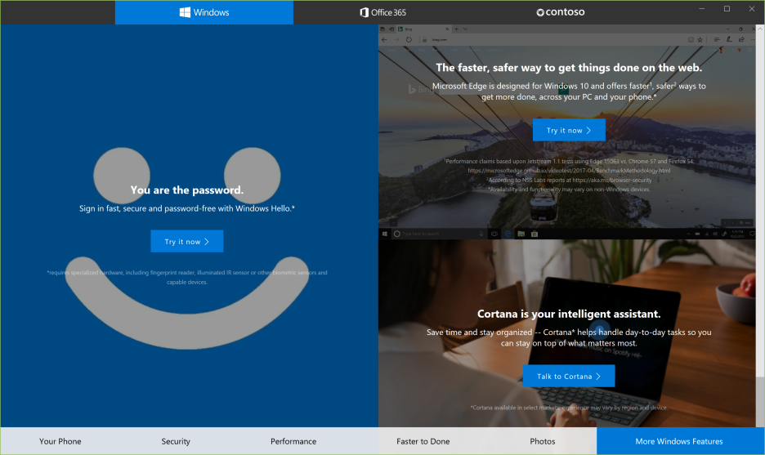Open the Photos tab
765x455 pixels.
tap(542, 441)
